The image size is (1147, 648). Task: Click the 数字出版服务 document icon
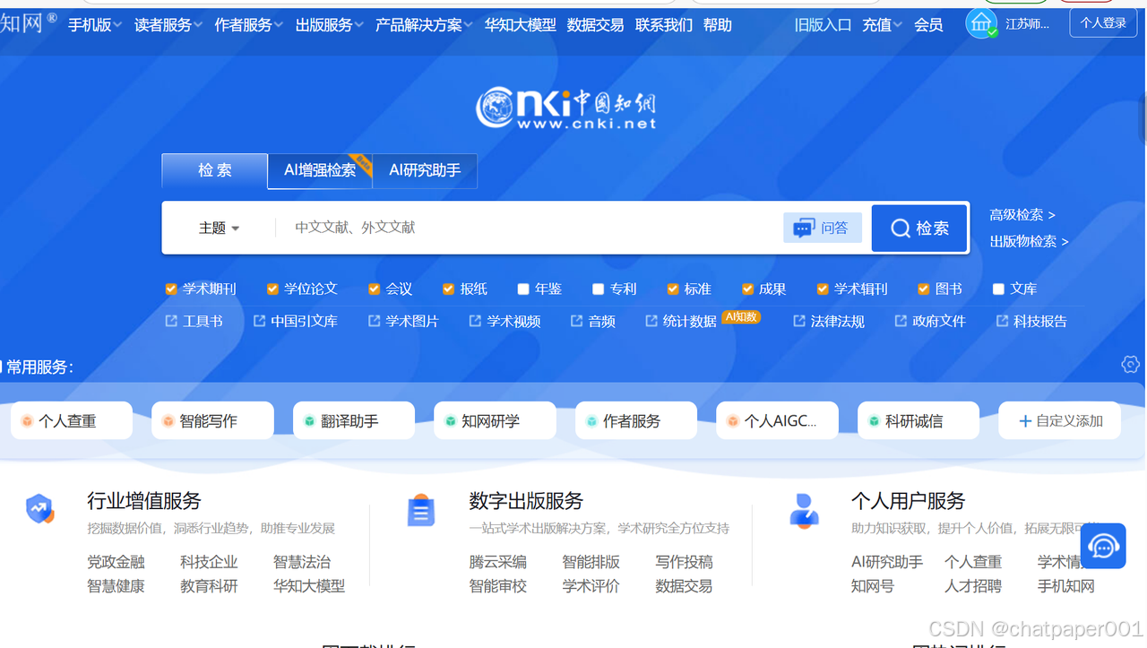421,510
